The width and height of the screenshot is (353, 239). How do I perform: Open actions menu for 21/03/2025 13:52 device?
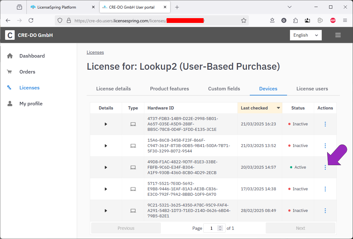point(325,146)
